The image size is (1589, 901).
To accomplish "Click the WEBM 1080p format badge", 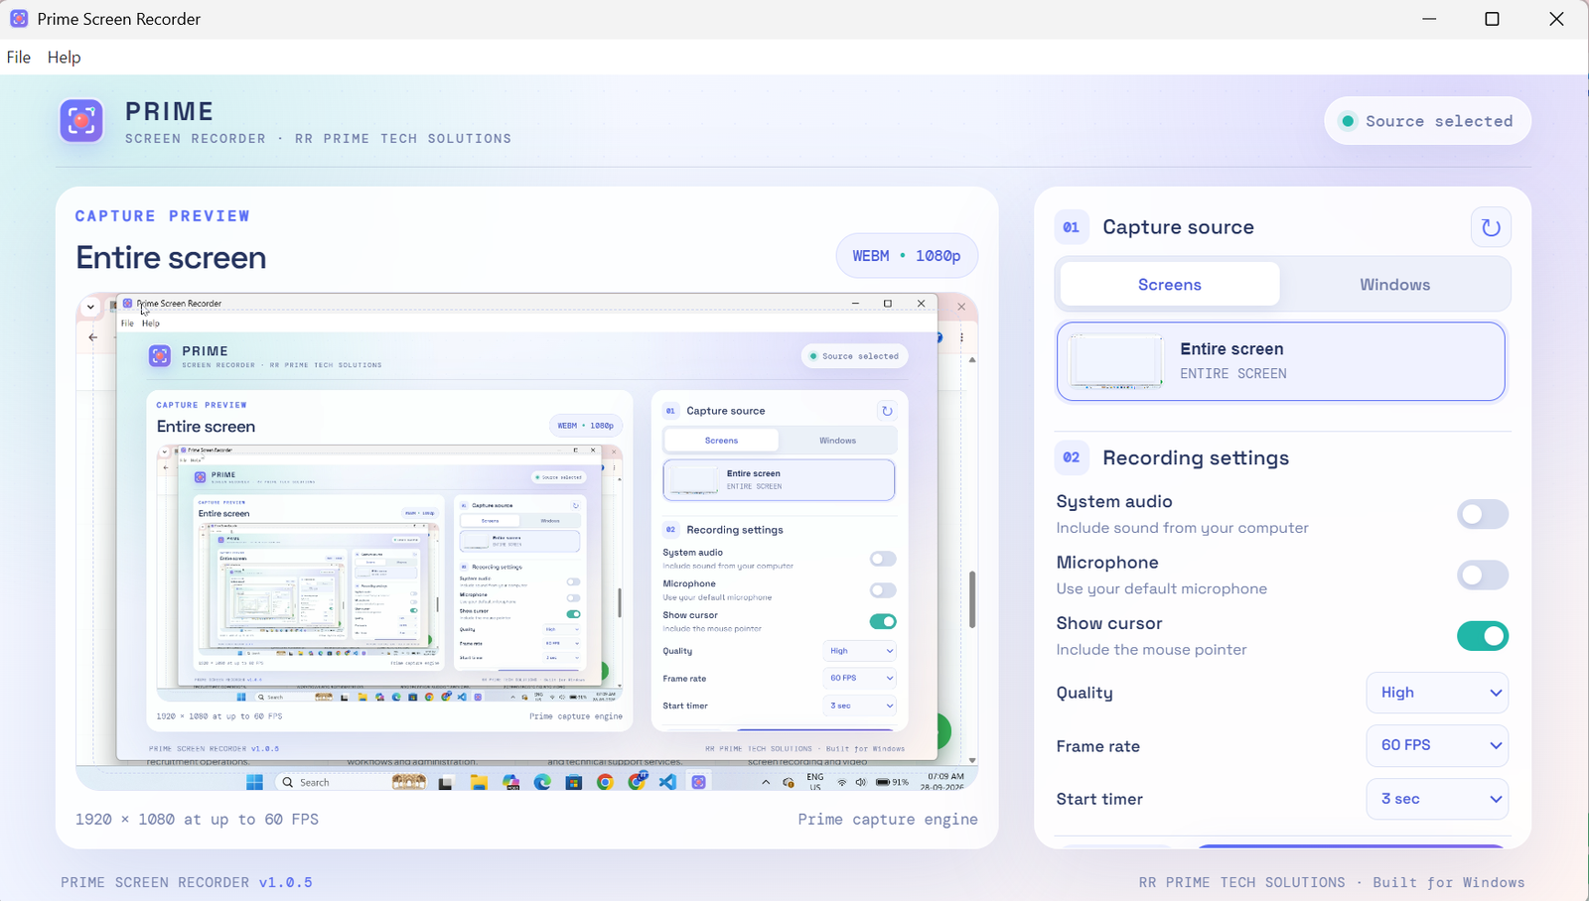I will click(x=907, y=256).
